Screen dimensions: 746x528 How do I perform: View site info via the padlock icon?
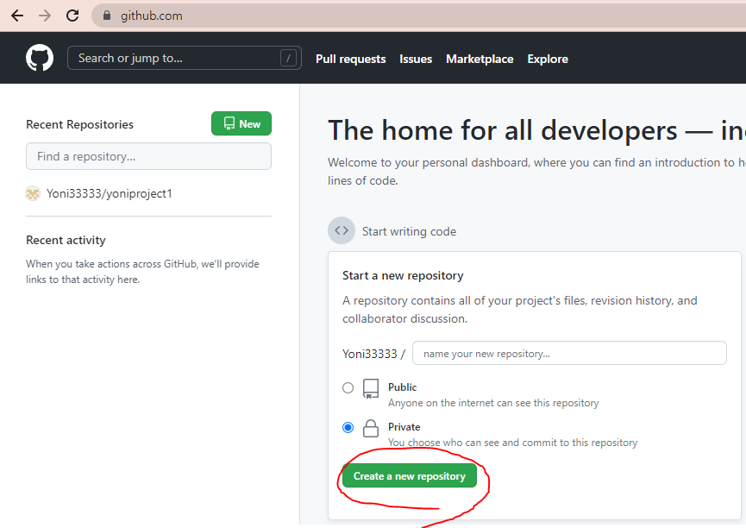tap(107, 16)
